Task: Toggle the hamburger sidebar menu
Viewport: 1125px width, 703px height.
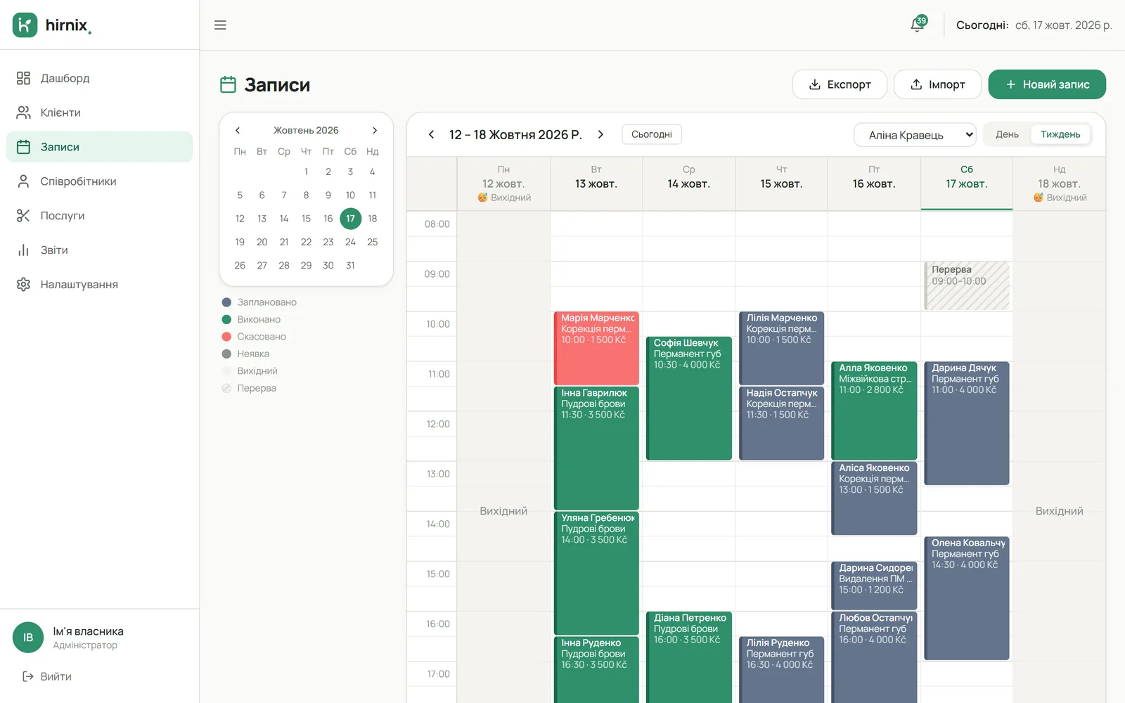Action: click(220, 25)
